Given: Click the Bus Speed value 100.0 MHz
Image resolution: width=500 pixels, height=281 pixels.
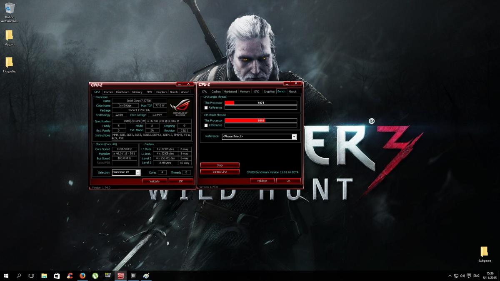Looking at the screenshot, I should [125, 158].
